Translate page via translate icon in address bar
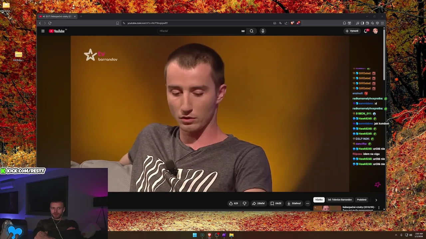This screenshot has height=239, width=426. (x=280, y=23)
